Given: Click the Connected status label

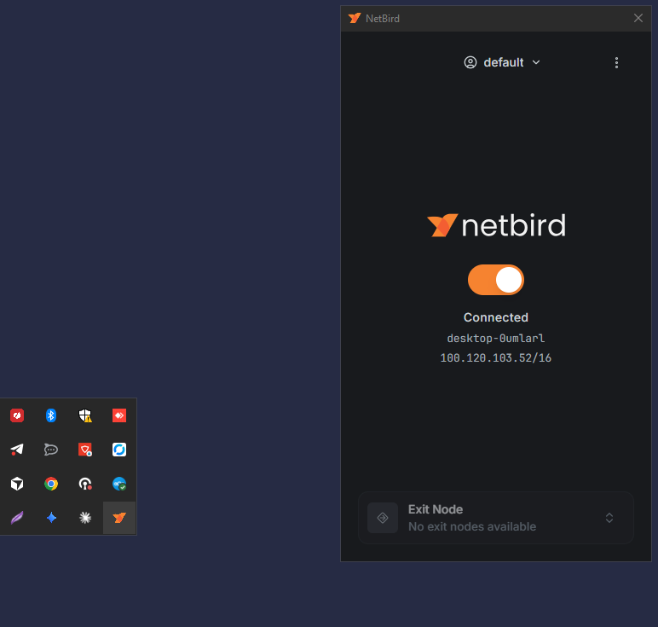Looking at the screenshot, I should pyautogui.click(x=495, y=317).
